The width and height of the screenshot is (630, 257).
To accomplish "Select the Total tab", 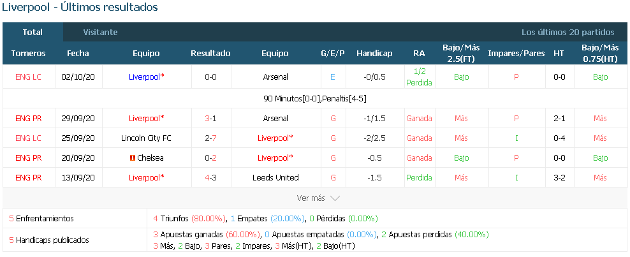I will (33, 33).
